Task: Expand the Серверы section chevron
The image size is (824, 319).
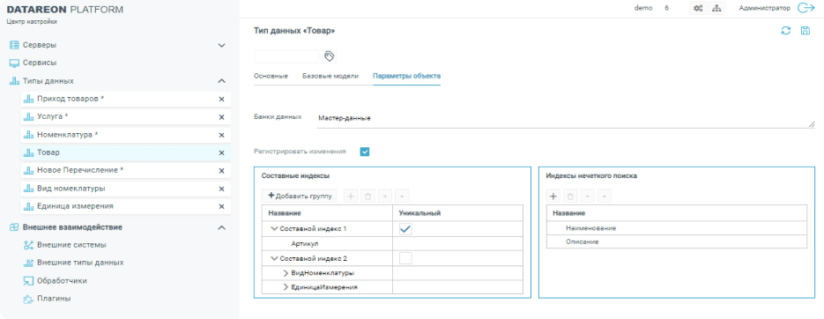Action: [x=221, y=45]
